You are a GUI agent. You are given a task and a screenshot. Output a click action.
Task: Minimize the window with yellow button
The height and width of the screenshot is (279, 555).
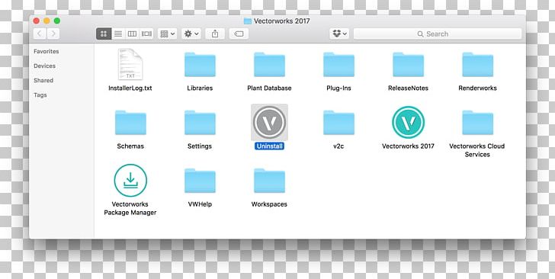tap(47, 21)
